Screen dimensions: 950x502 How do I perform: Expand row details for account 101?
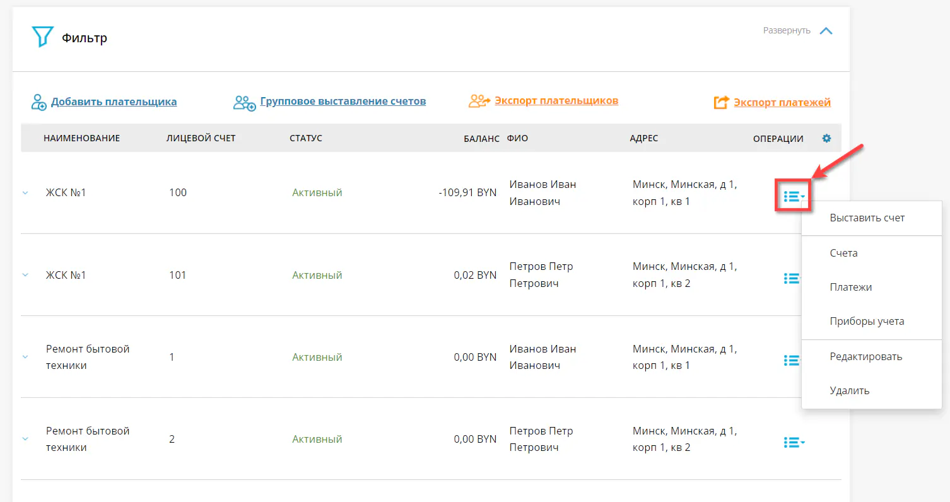click(26, 275)
